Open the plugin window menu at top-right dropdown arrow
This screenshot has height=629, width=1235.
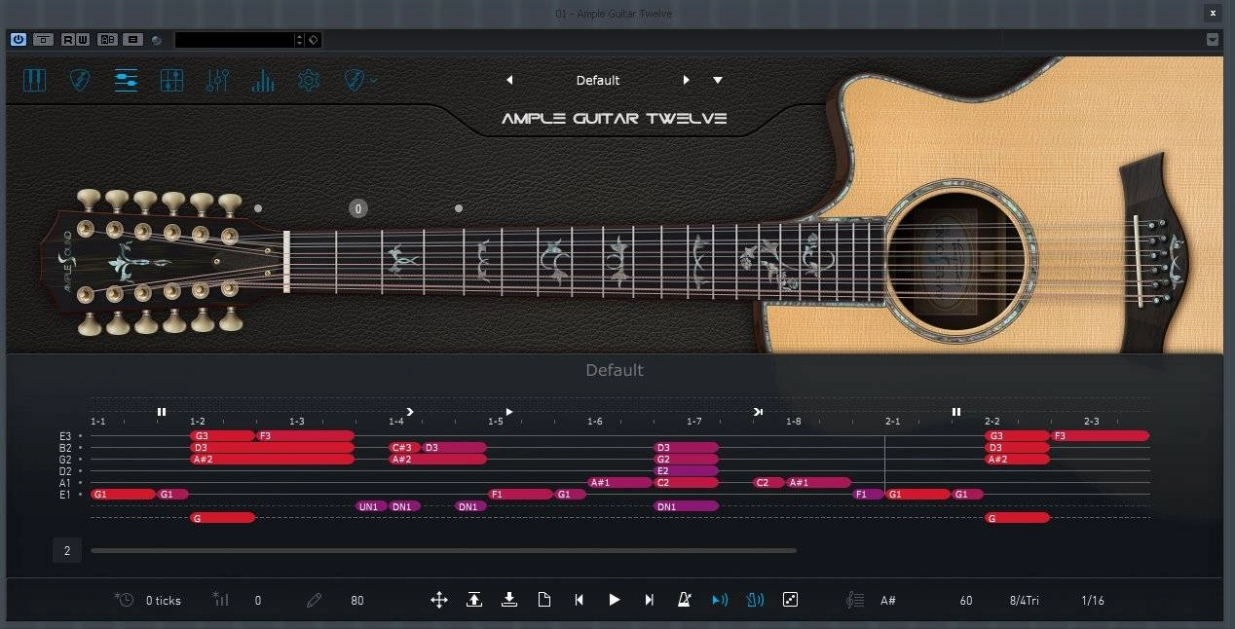(x=1213, y=40)
